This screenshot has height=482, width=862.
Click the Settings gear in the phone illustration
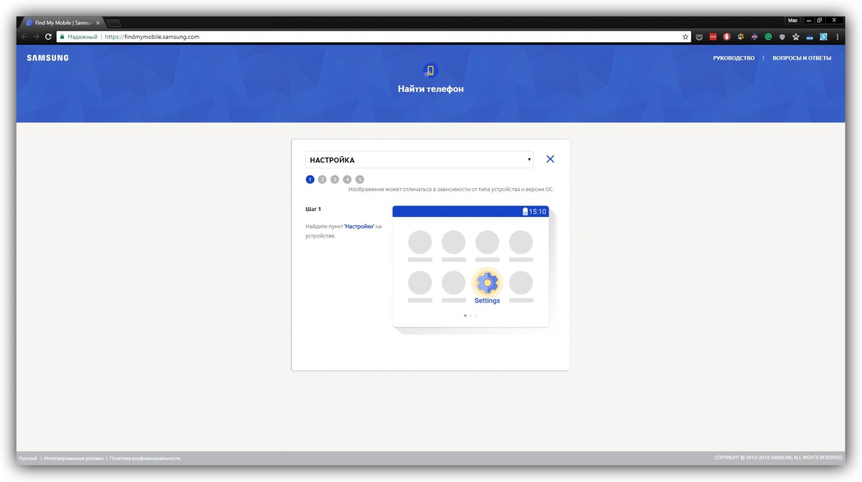[x=487, y=283]
